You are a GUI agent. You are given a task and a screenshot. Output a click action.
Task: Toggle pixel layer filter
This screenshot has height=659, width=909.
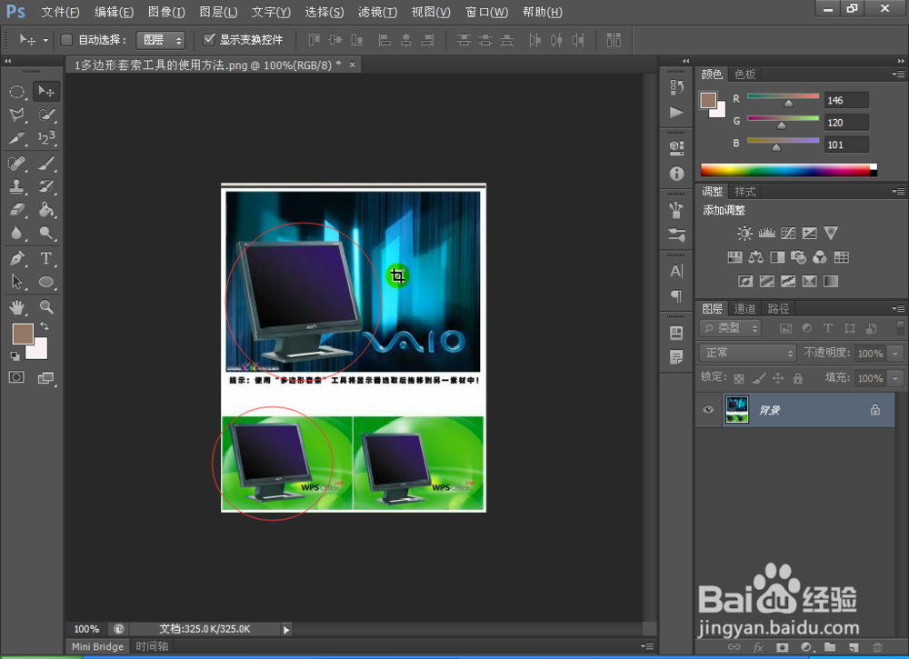785,329
